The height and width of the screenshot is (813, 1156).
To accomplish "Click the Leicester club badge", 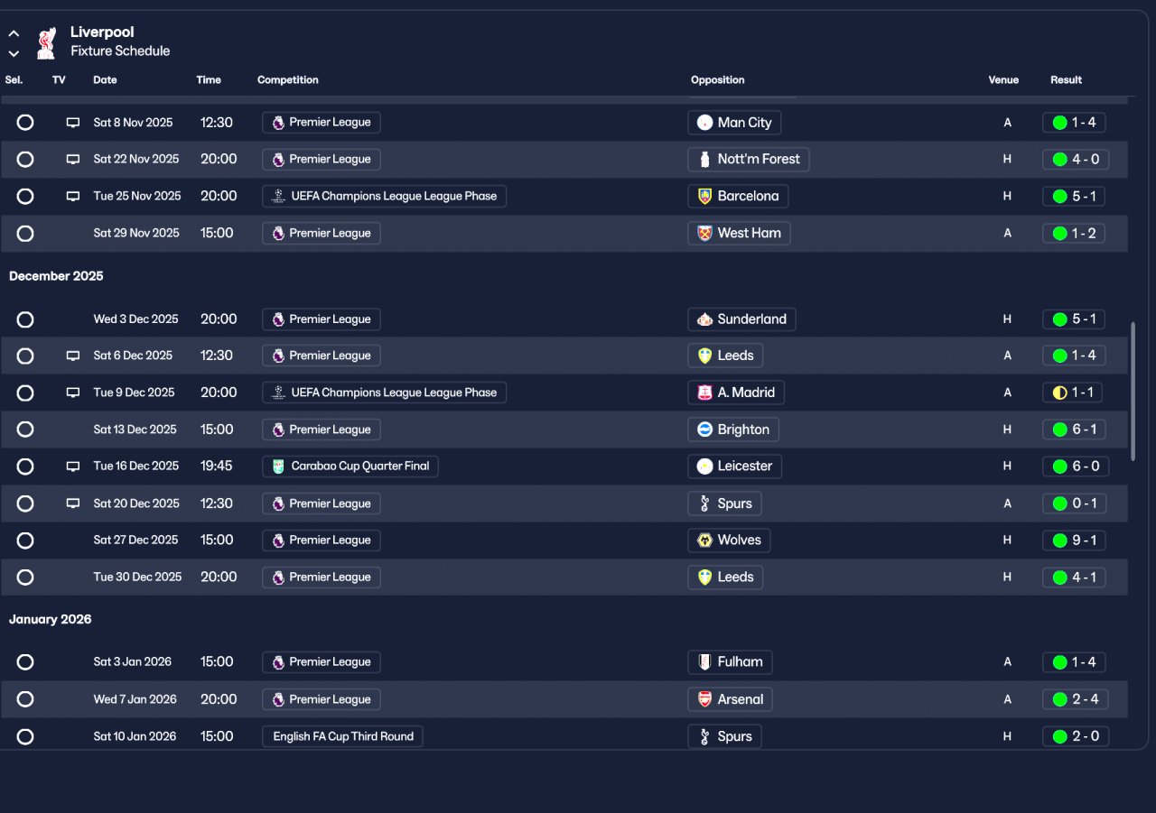I will click(x=705, y=467).
